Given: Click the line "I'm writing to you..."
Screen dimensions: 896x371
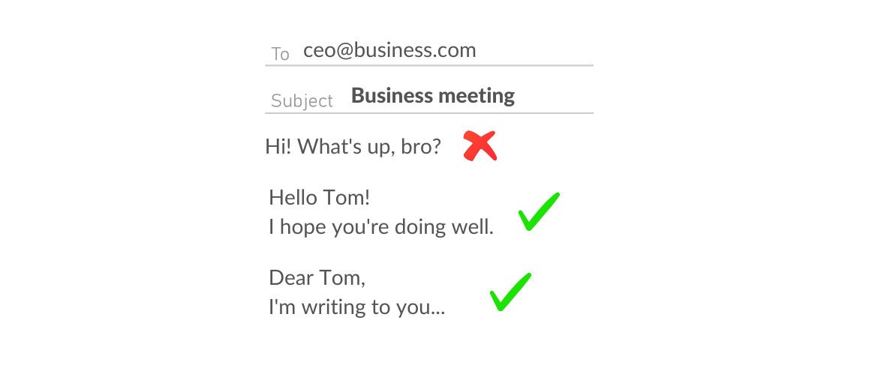Looking at the screenshot, I should 356,307.
